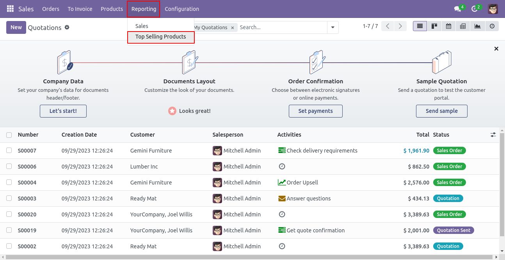Open the conversations chat bubble icon
This screenshot has width=505, height=260.
(x=457, y=9)
